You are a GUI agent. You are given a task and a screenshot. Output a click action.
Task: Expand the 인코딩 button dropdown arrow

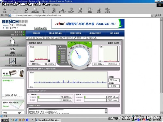coord(110,9)
